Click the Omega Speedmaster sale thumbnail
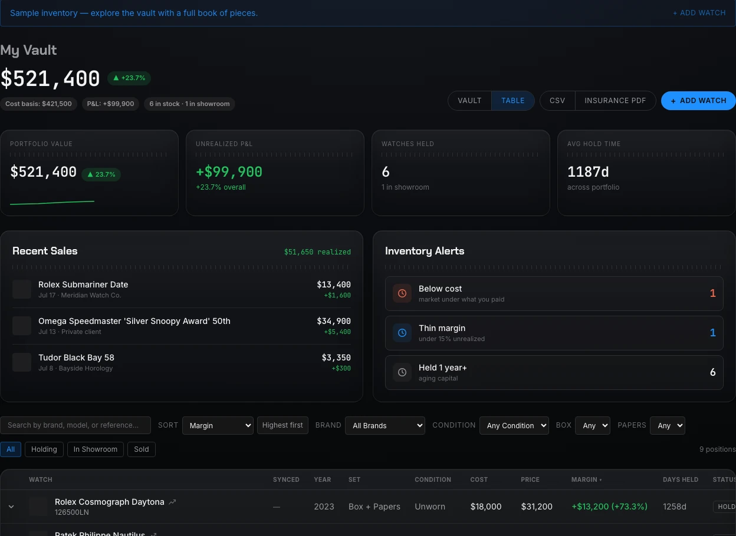 pyautogui.click(x=22, y=326)
